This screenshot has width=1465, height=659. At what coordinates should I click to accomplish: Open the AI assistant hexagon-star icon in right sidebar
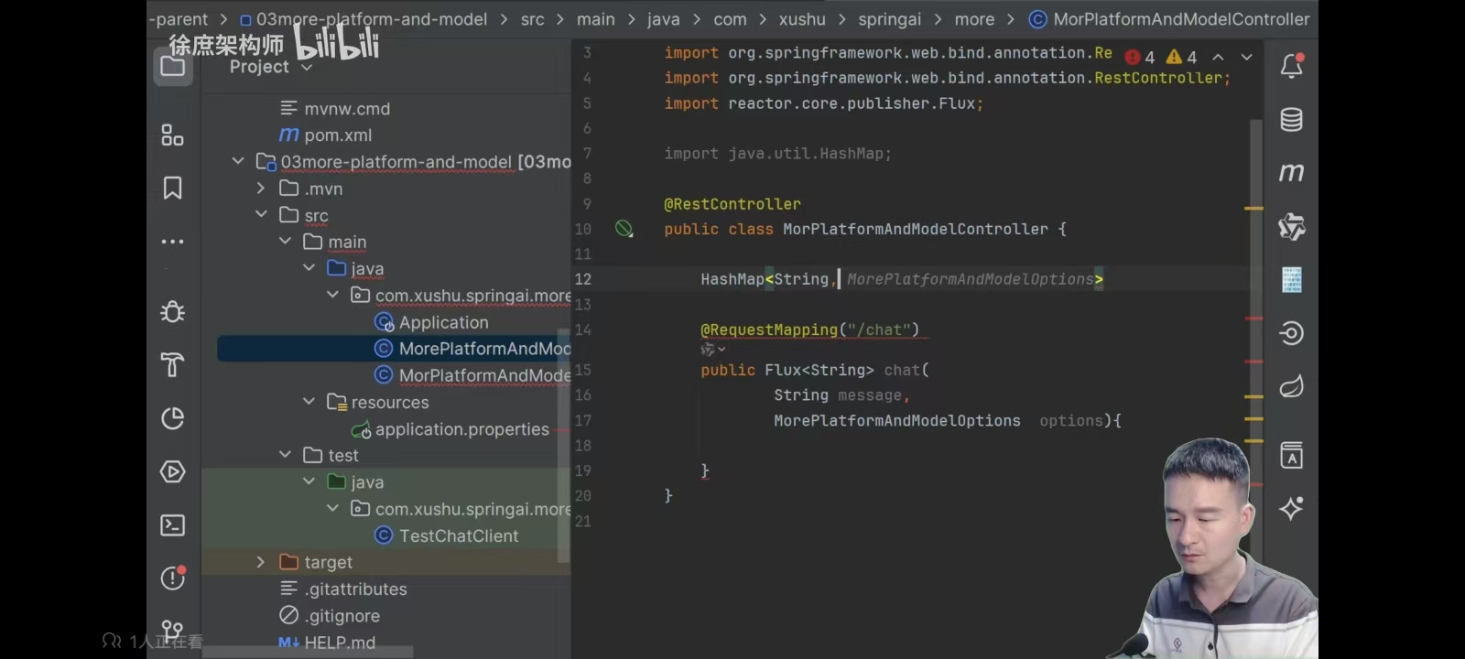(1292, 226)
